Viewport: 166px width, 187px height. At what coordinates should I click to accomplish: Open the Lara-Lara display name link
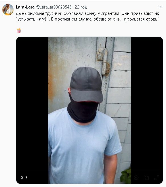click(x=25, y=7)
